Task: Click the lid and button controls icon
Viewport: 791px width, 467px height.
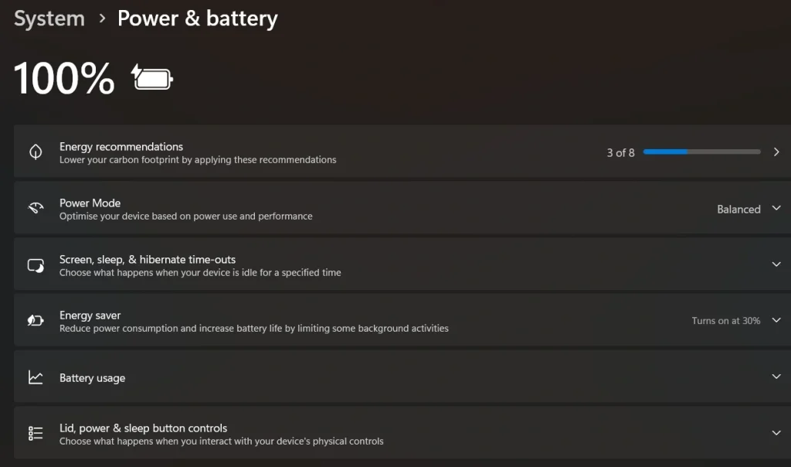Action: pyautogui.click(x=35, y=433)
